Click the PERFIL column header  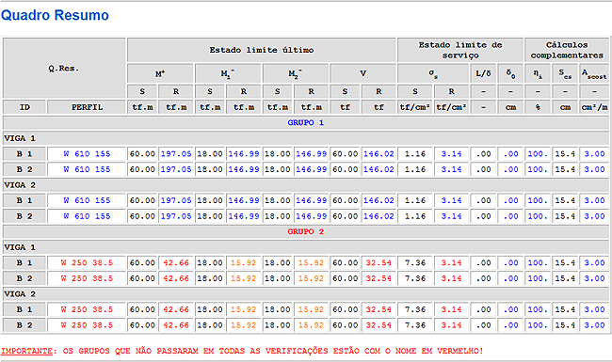point(87,107)
